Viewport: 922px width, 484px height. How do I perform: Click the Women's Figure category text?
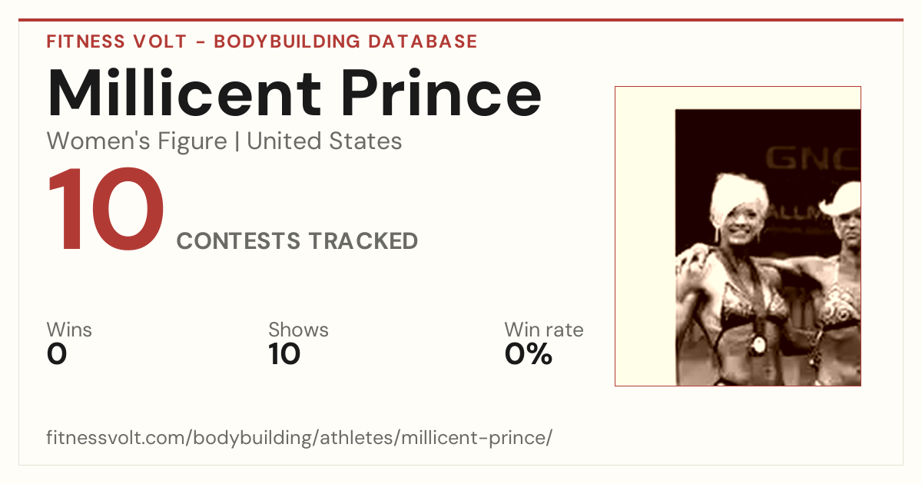pos(137,141)
